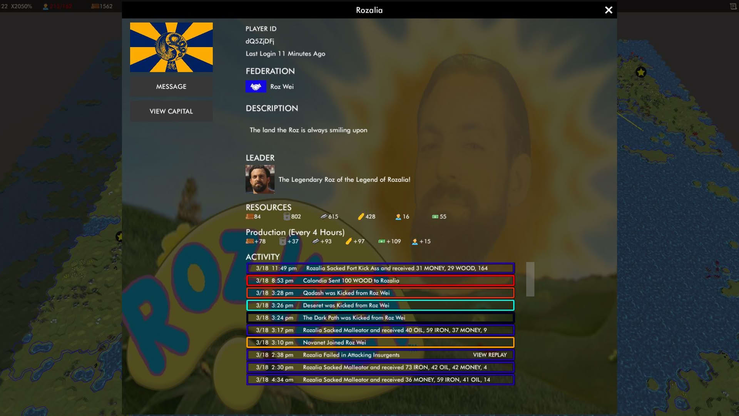Image resolution: width=739 pixels, height=416 pixels.
Task: Click the population production icon +15
Action: tap(415, 242)
